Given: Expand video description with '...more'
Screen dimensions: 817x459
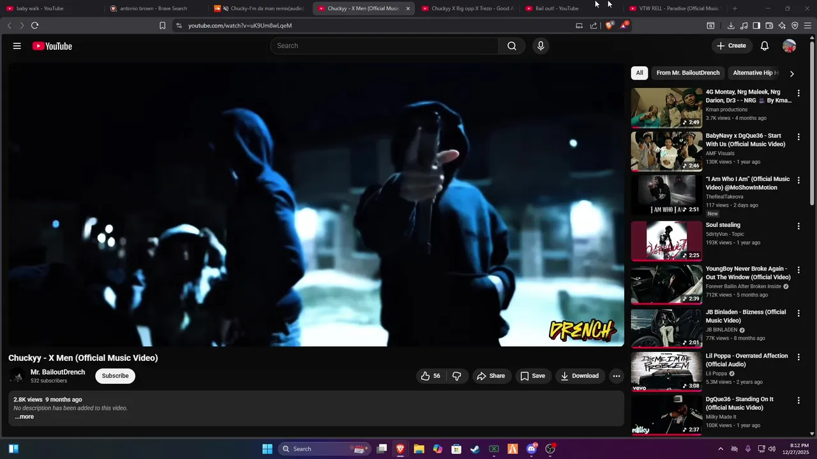Looking at the screenshot, I should (x=24, y=417).
